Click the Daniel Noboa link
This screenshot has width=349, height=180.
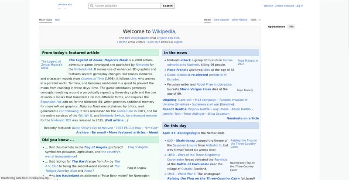[x=177, y=75]
